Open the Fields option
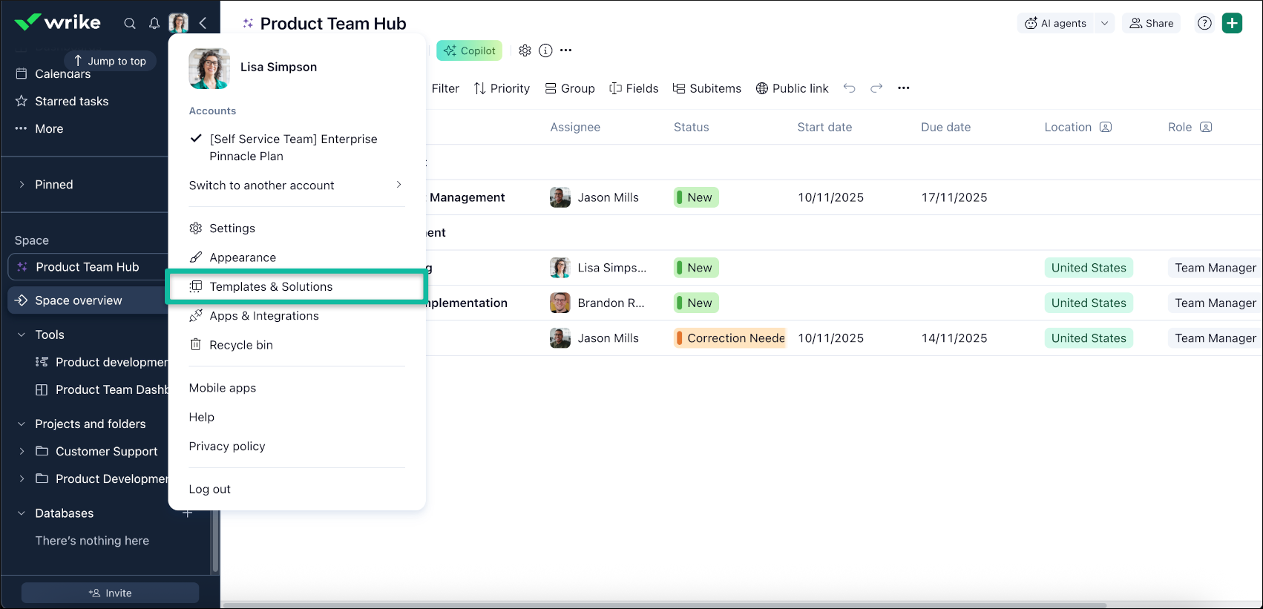The width and height of the screenshot is (1263, 609). coord(634,88)
